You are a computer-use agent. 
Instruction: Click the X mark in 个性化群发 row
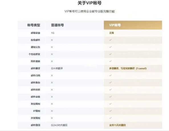point(52,54)
